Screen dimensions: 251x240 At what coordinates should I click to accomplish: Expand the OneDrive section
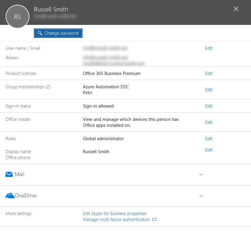(x=201, y=196)
